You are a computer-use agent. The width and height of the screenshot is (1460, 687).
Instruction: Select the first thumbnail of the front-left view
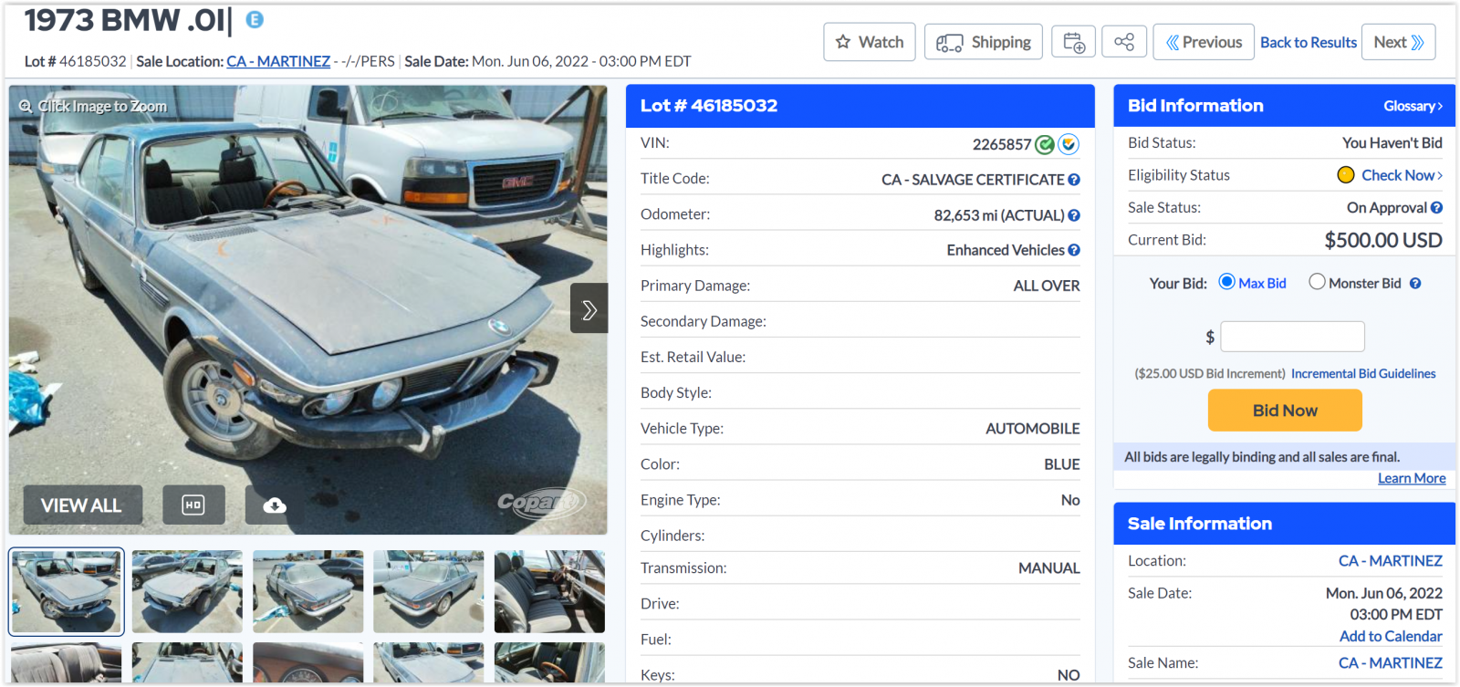[x=66, y=591]
